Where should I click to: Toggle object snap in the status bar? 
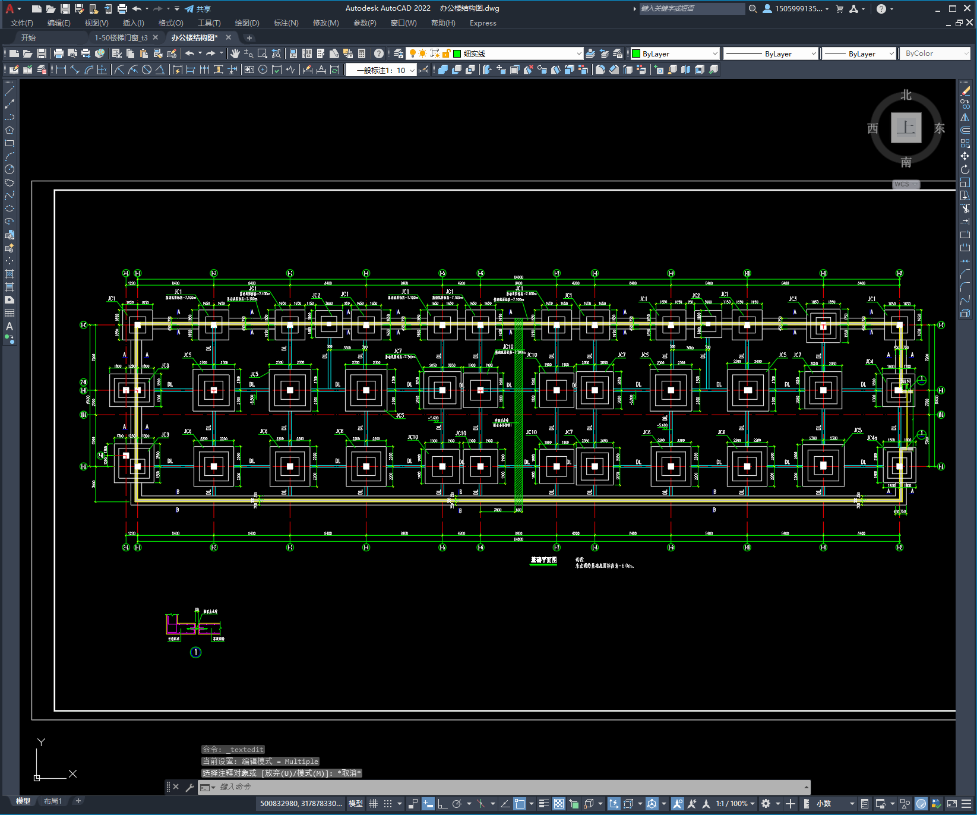[x=520, y=804]
